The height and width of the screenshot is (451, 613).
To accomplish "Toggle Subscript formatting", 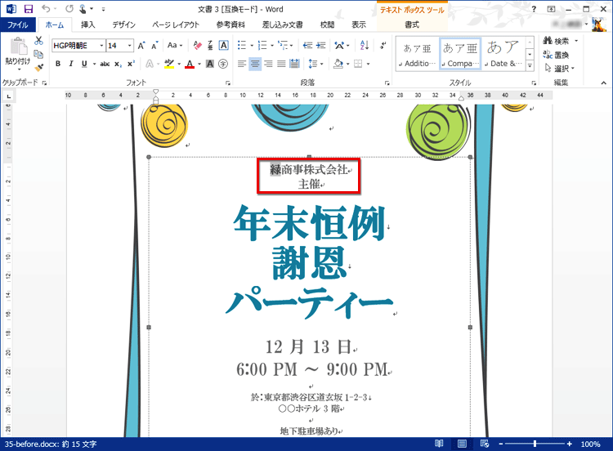I will click(118, 64).
